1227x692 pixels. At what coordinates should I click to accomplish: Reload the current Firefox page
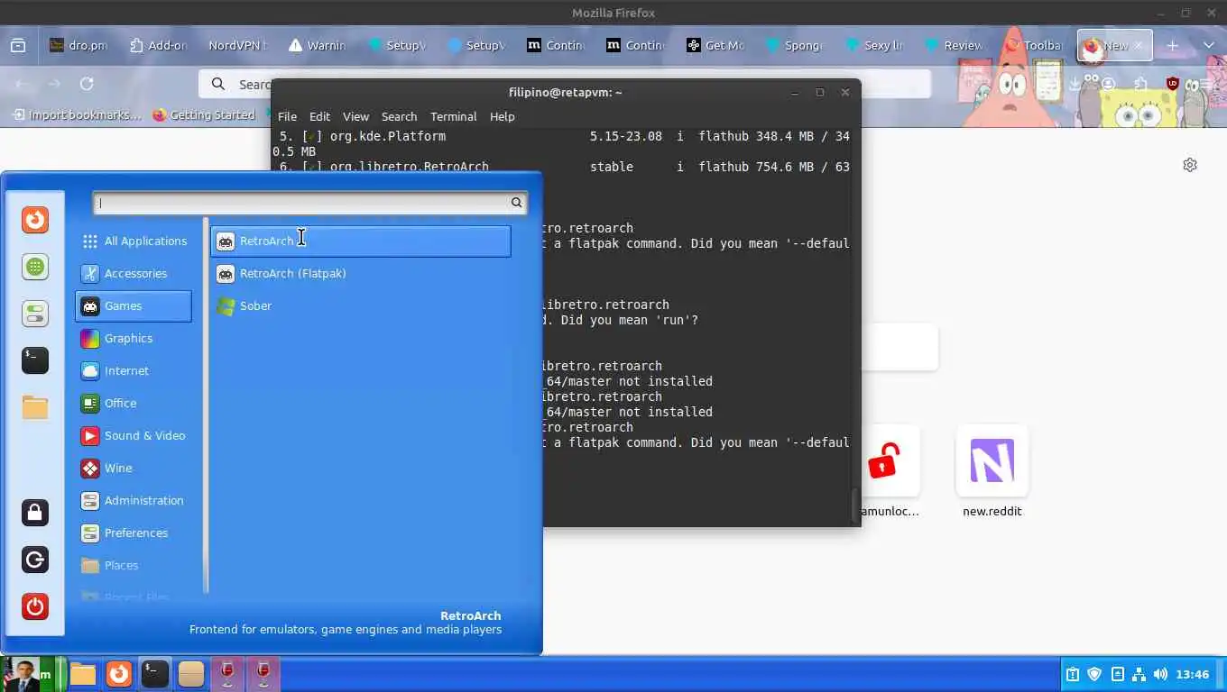pos(87,84)
